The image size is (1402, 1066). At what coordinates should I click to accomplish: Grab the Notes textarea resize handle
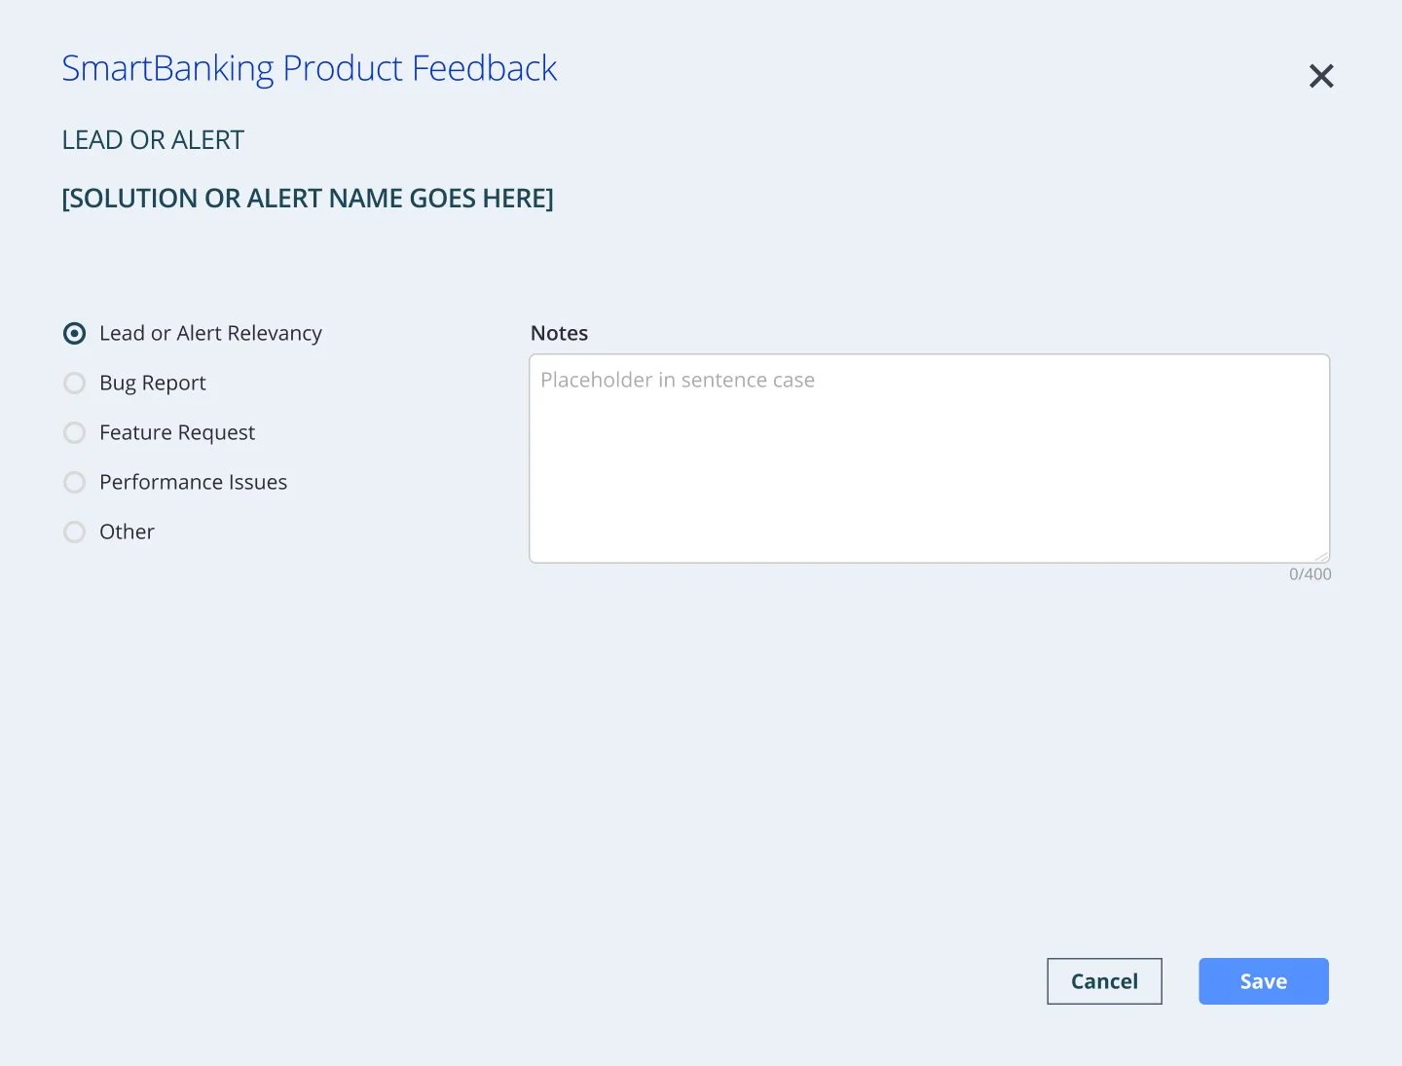point(1321,555)
